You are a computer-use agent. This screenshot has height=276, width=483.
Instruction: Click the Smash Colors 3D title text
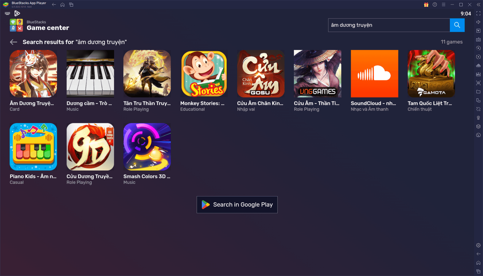coord(147,176)
